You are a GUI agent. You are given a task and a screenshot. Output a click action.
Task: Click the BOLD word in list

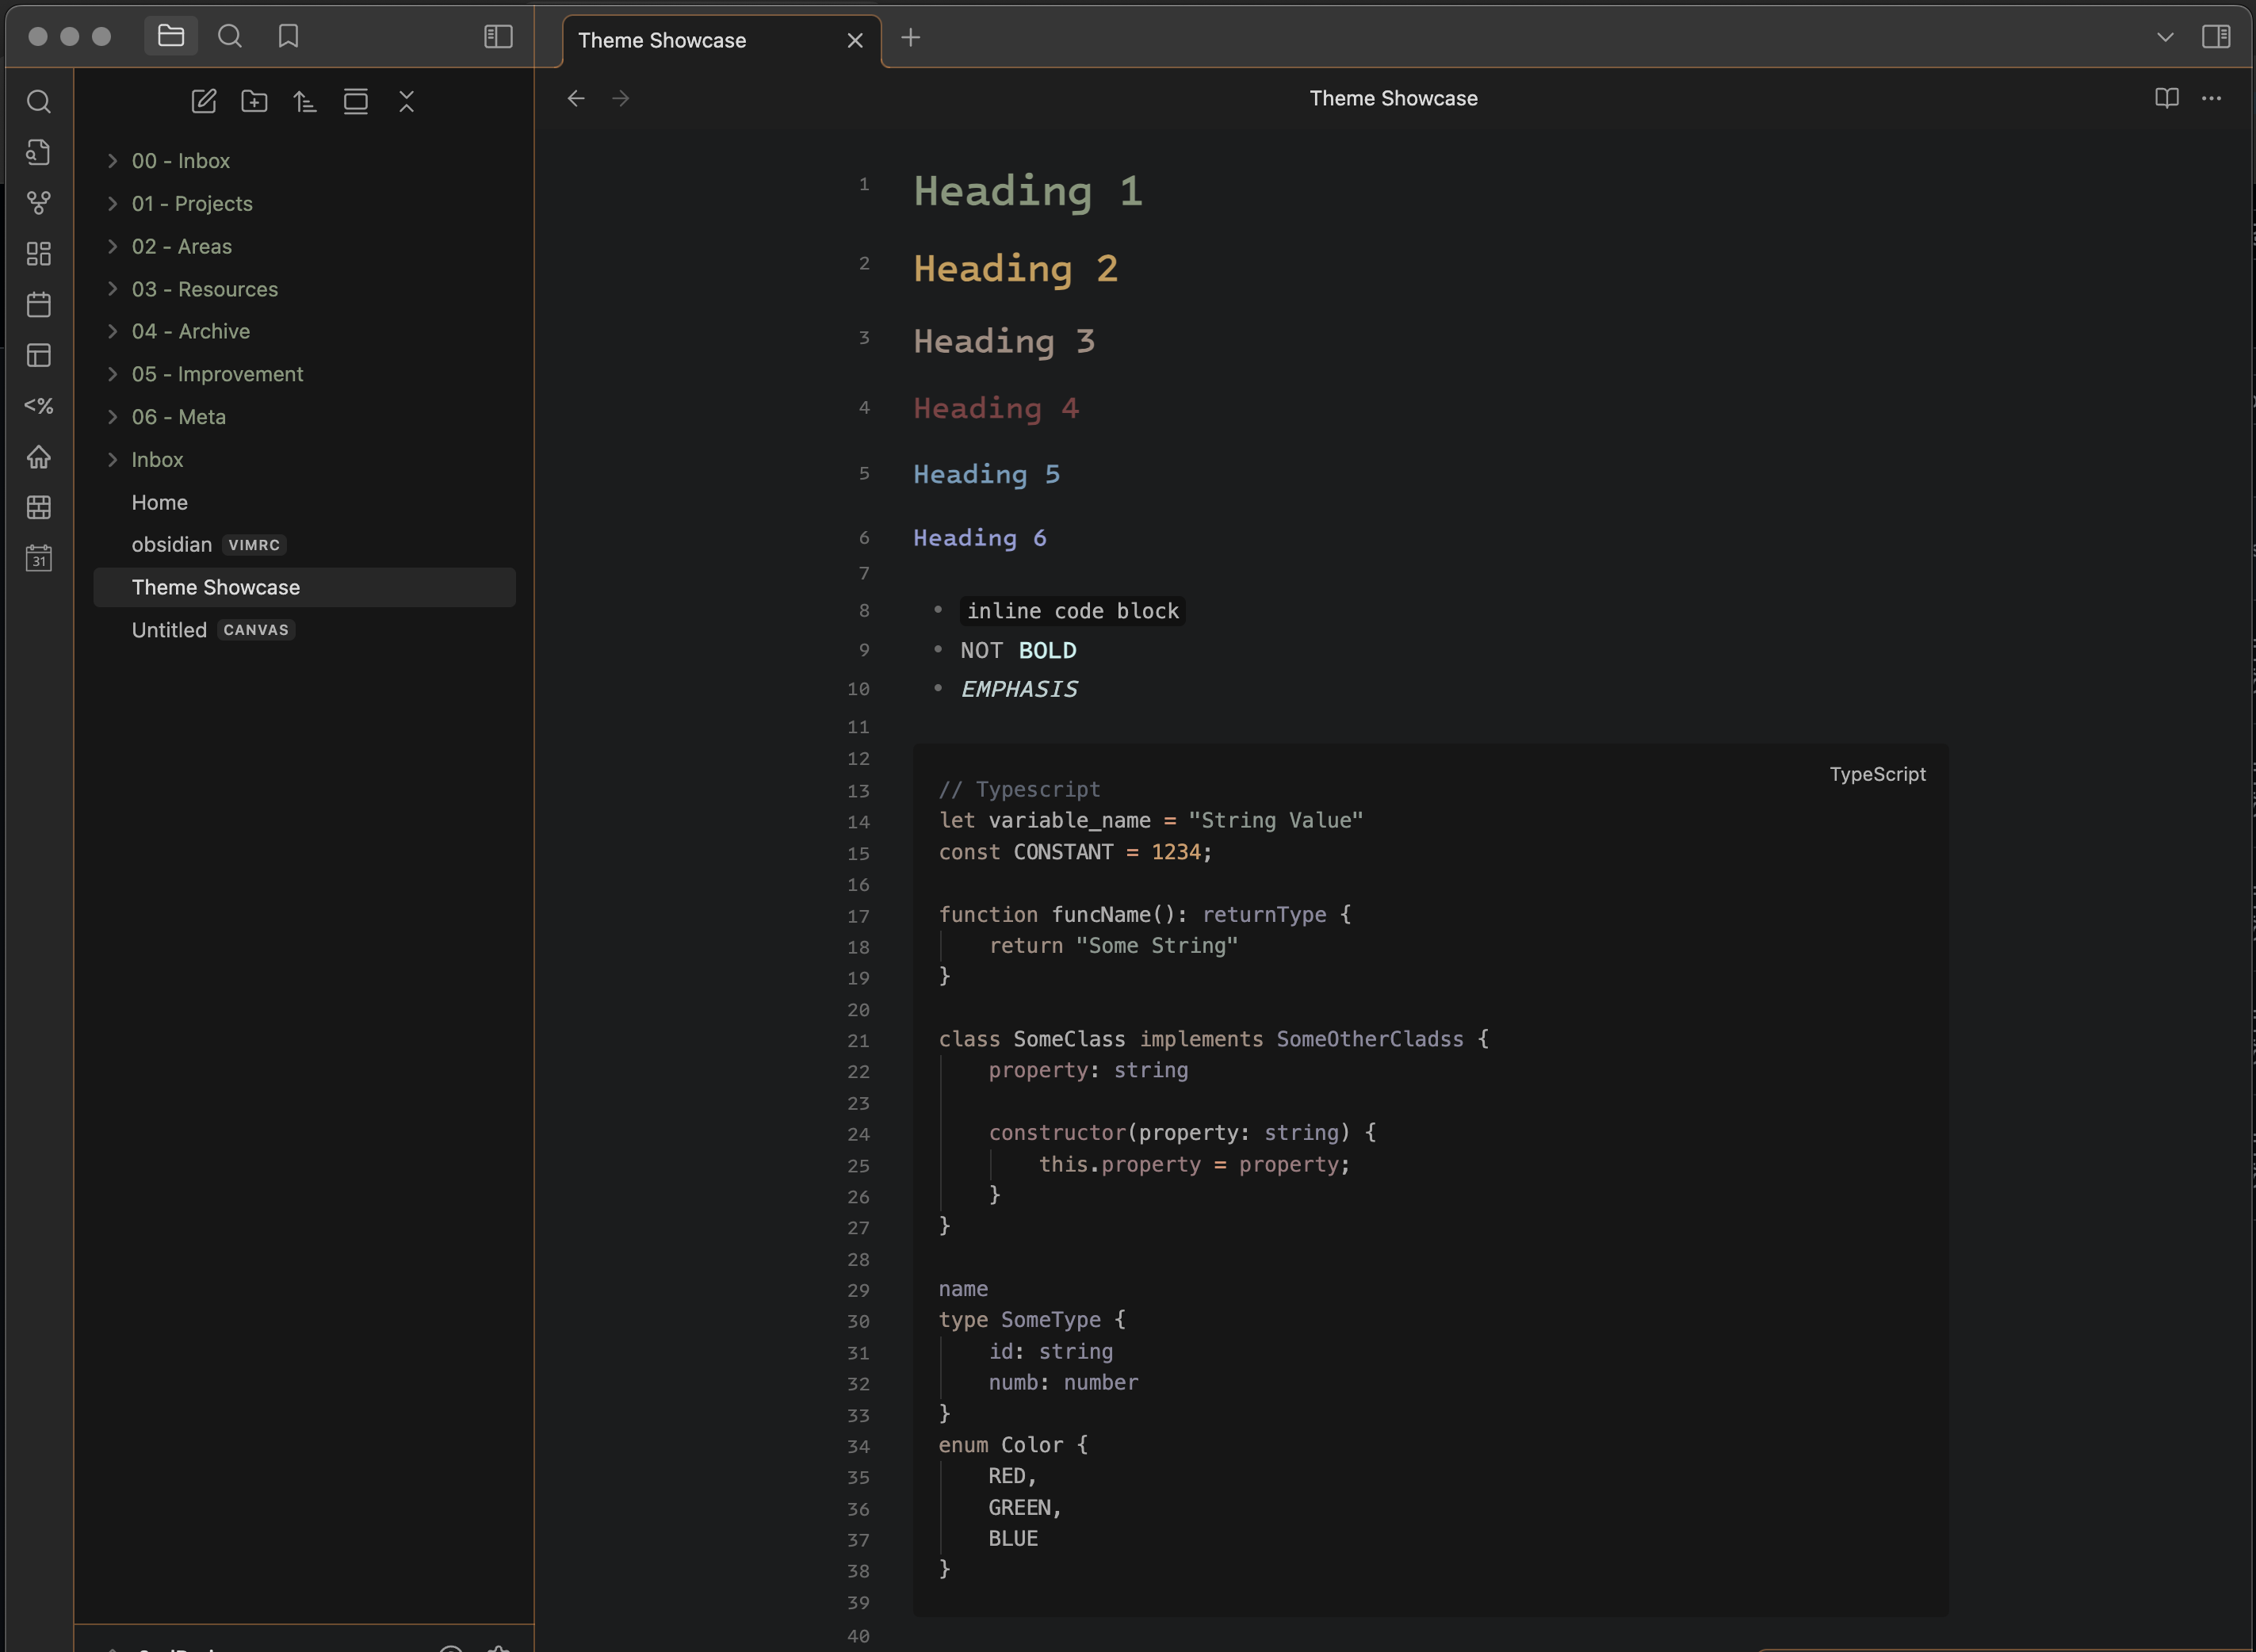[x=1047, y=650]
